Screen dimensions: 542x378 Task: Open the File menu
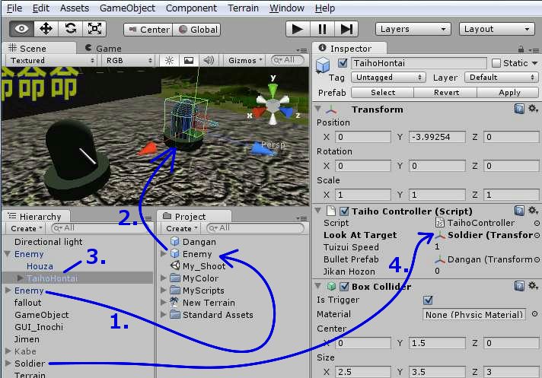tap(14, 8)
